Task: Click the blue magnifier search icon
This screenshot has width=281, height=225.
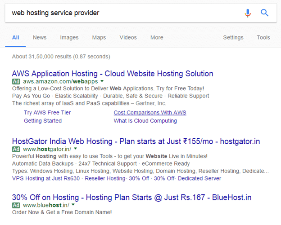Action: [x=264, y=13]
